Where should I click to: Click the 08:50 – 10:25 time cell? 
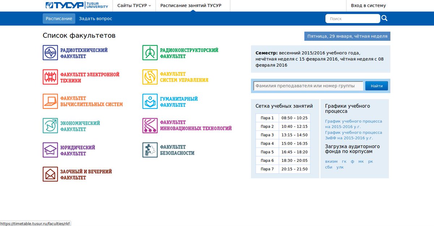pyautogui.click(x=294, y=118)
